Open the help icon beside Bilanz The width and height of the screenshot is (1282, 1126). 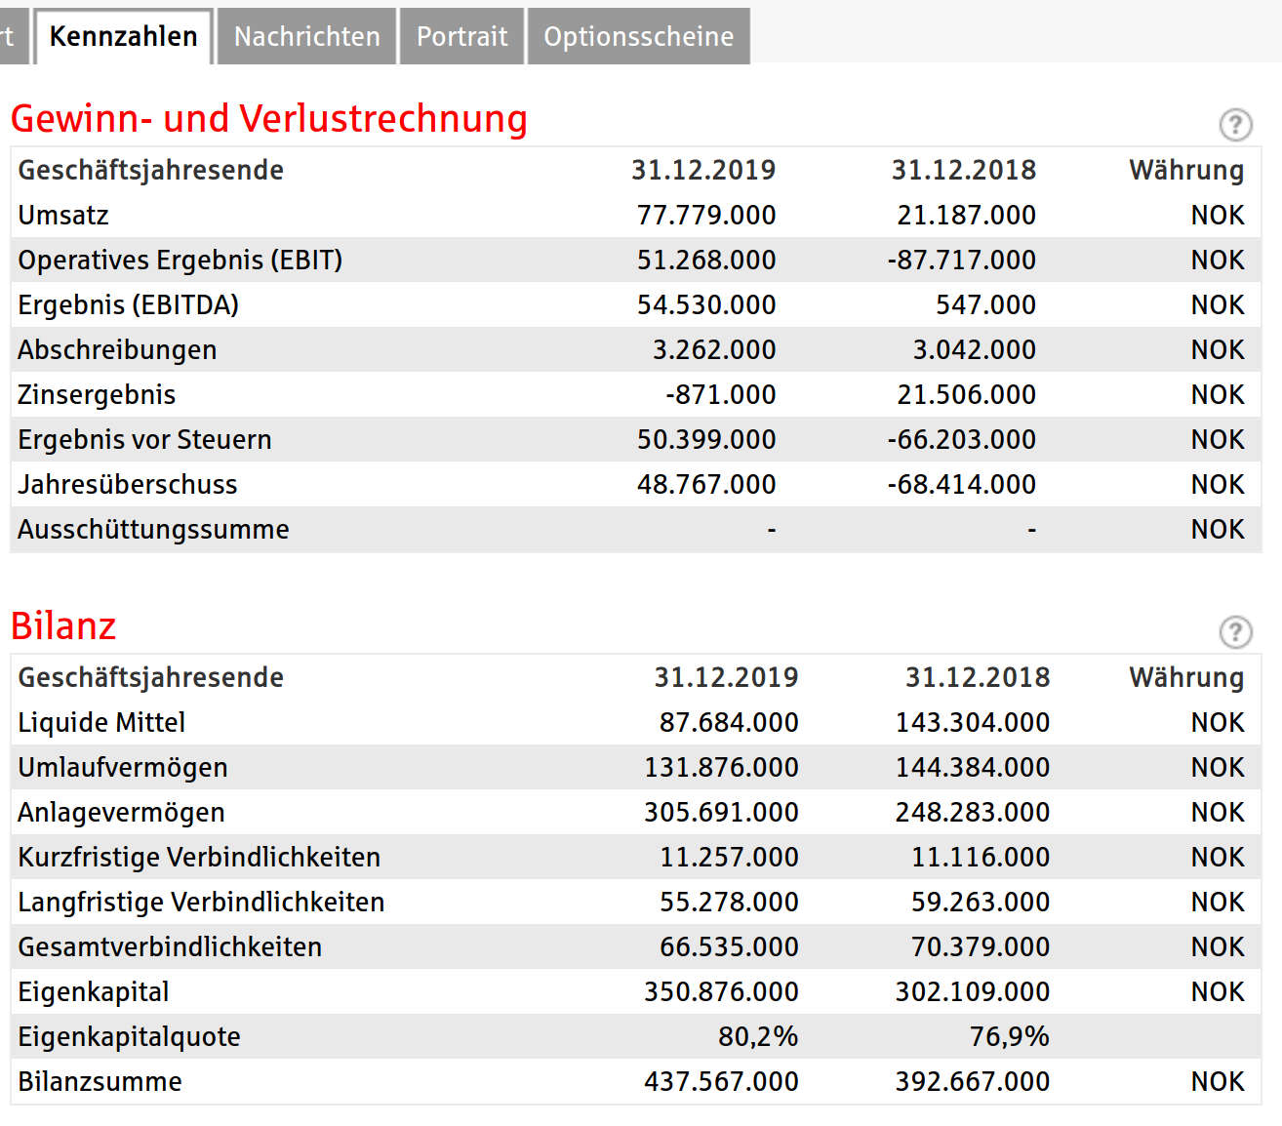tap(1236, 632)
